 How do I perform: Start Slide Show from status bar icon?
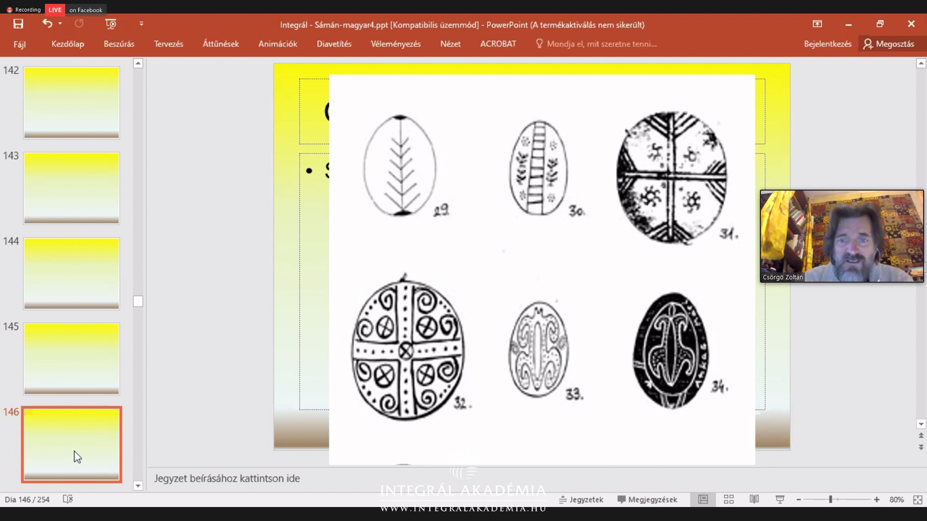pos(780,499)
